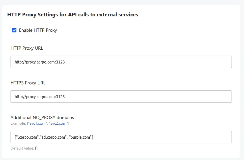244x160 pixels.
Task: Click the 'Example:' hint text
Action: [x=18, y=123]
